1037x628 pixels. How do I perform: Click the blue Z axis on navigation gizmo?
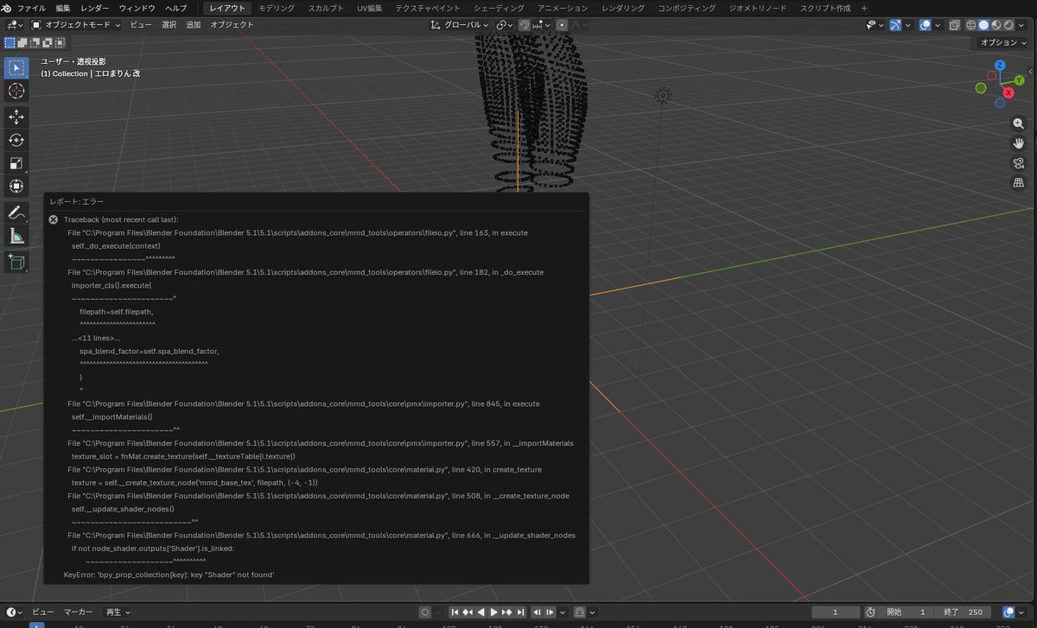pyautogui.click(x=1000, y=66)
